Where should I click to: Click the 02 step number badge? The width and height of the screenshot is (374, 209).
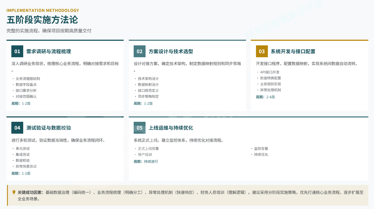click(140, 51)
